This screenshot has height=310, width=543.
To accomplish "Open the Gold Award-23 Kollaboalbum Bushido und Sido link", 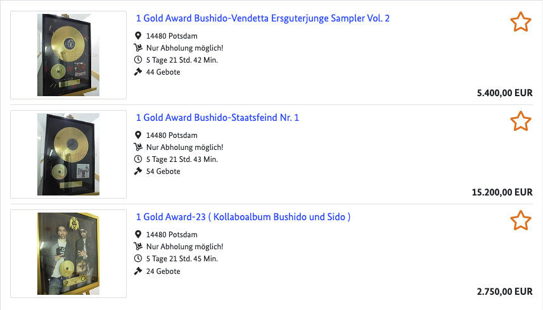I will coord(243,217).
